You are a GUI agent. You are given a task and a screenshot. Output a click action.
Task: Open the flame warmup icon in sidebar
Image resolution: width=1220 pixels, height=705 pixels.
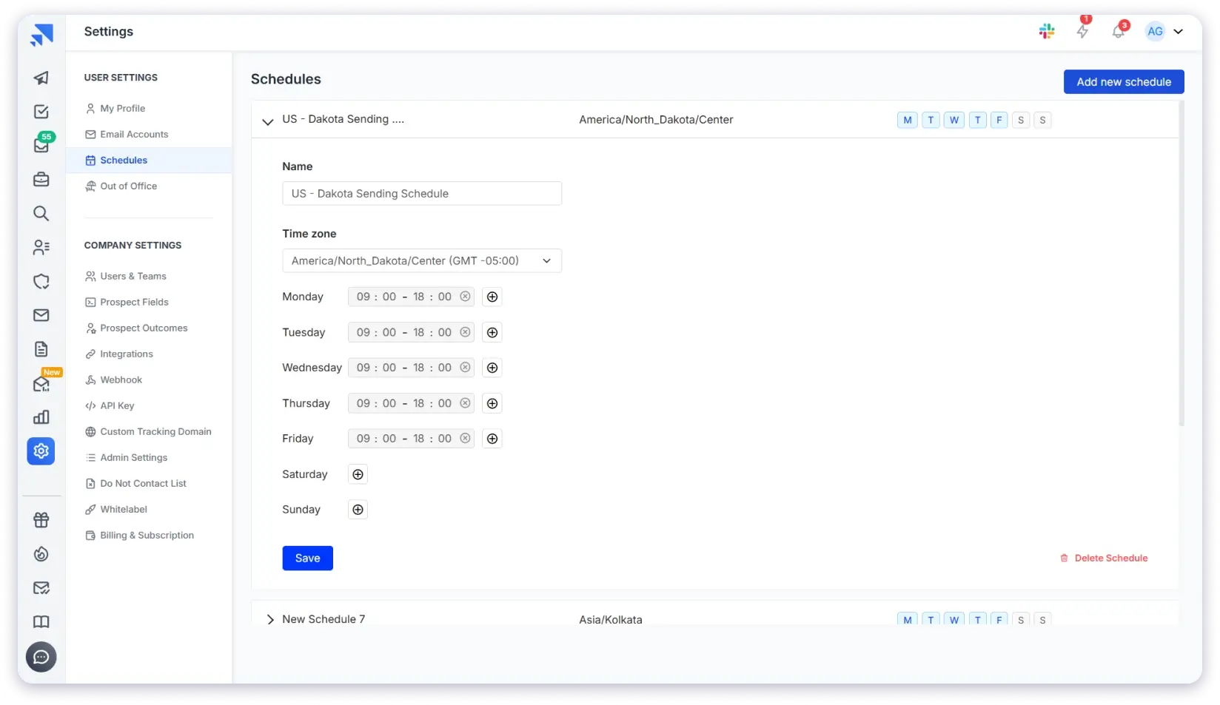click(41, 554)
